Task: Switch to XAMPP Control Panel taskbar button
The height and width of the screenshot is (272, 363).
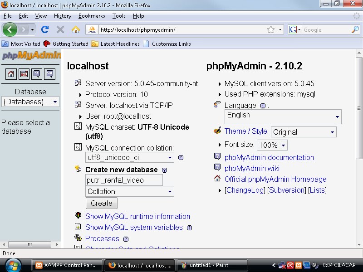Action: coord(67,265)
